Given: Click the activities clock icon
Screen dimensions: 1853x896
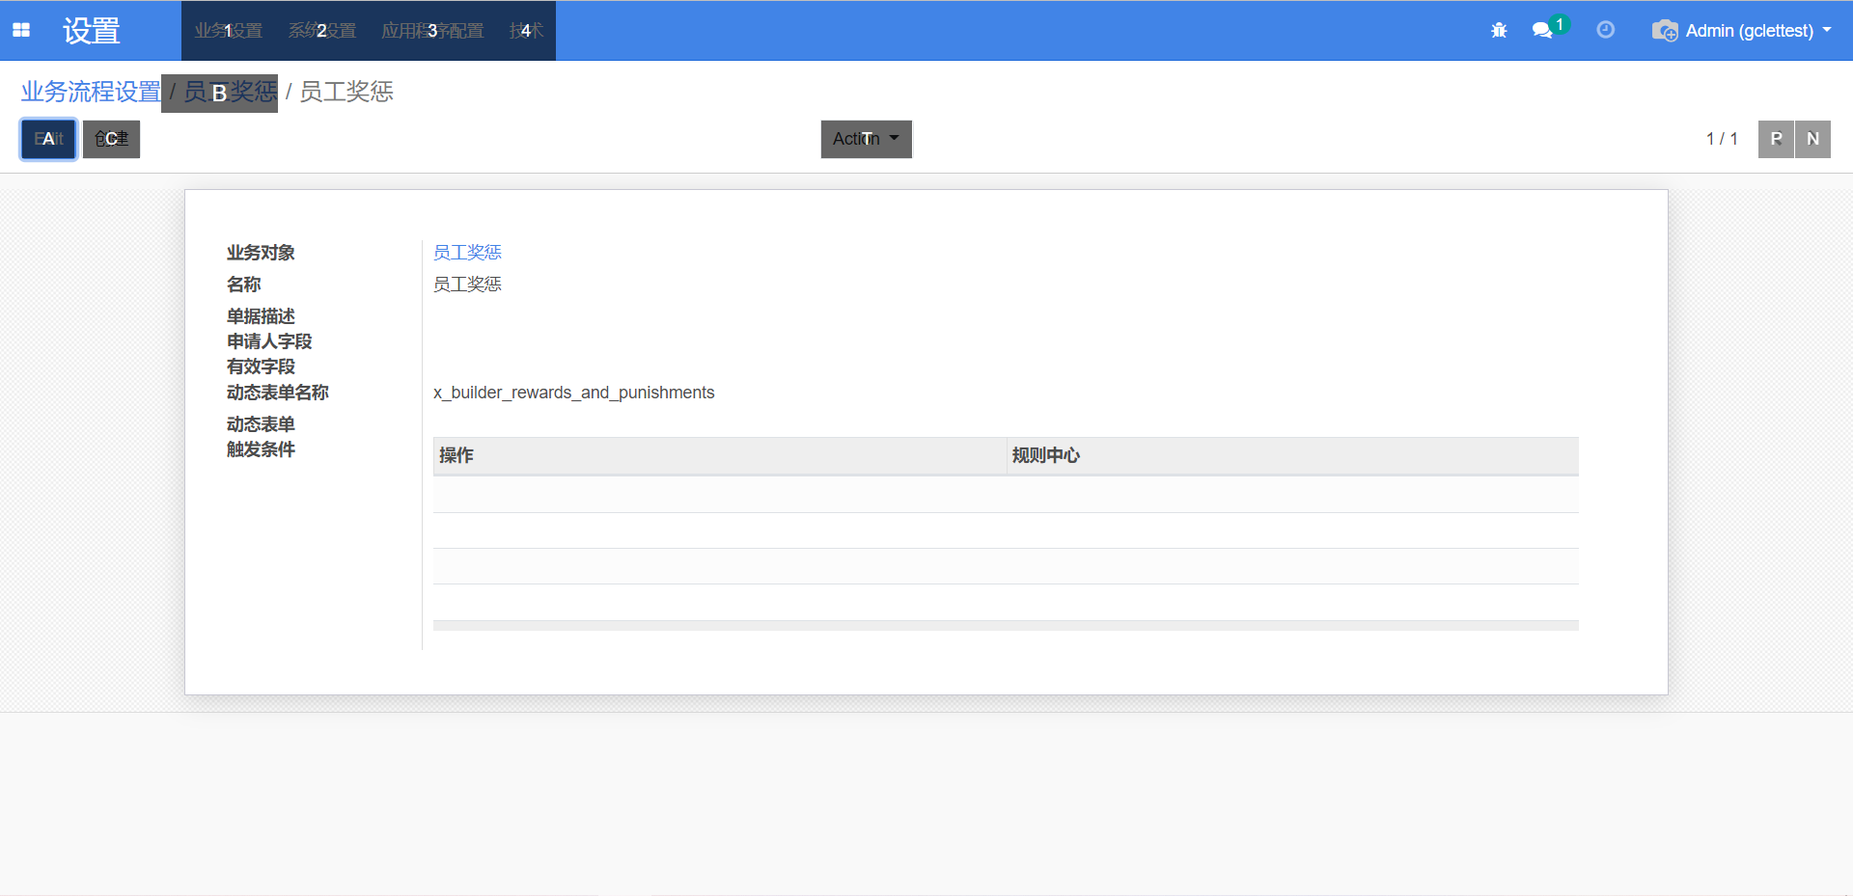Looking at the screenshot, I should (1606, 30).
